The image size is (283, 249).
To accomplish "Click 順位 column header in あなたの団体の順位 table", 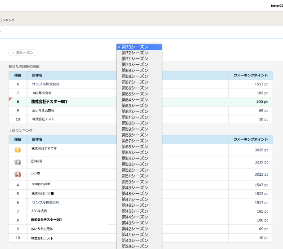I will [18, 76].
